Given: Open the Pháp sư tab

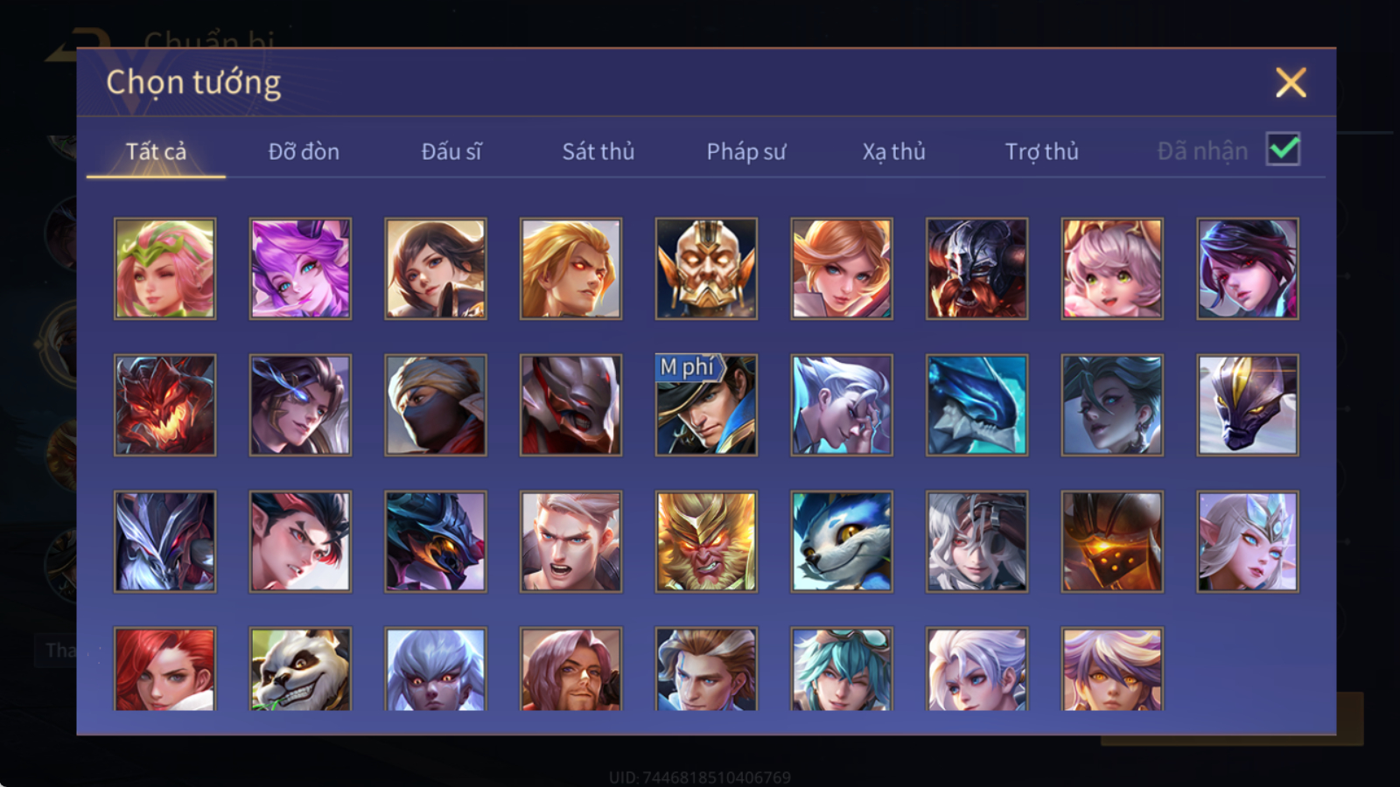Looking at the screenshot, I should pos(746,151).
